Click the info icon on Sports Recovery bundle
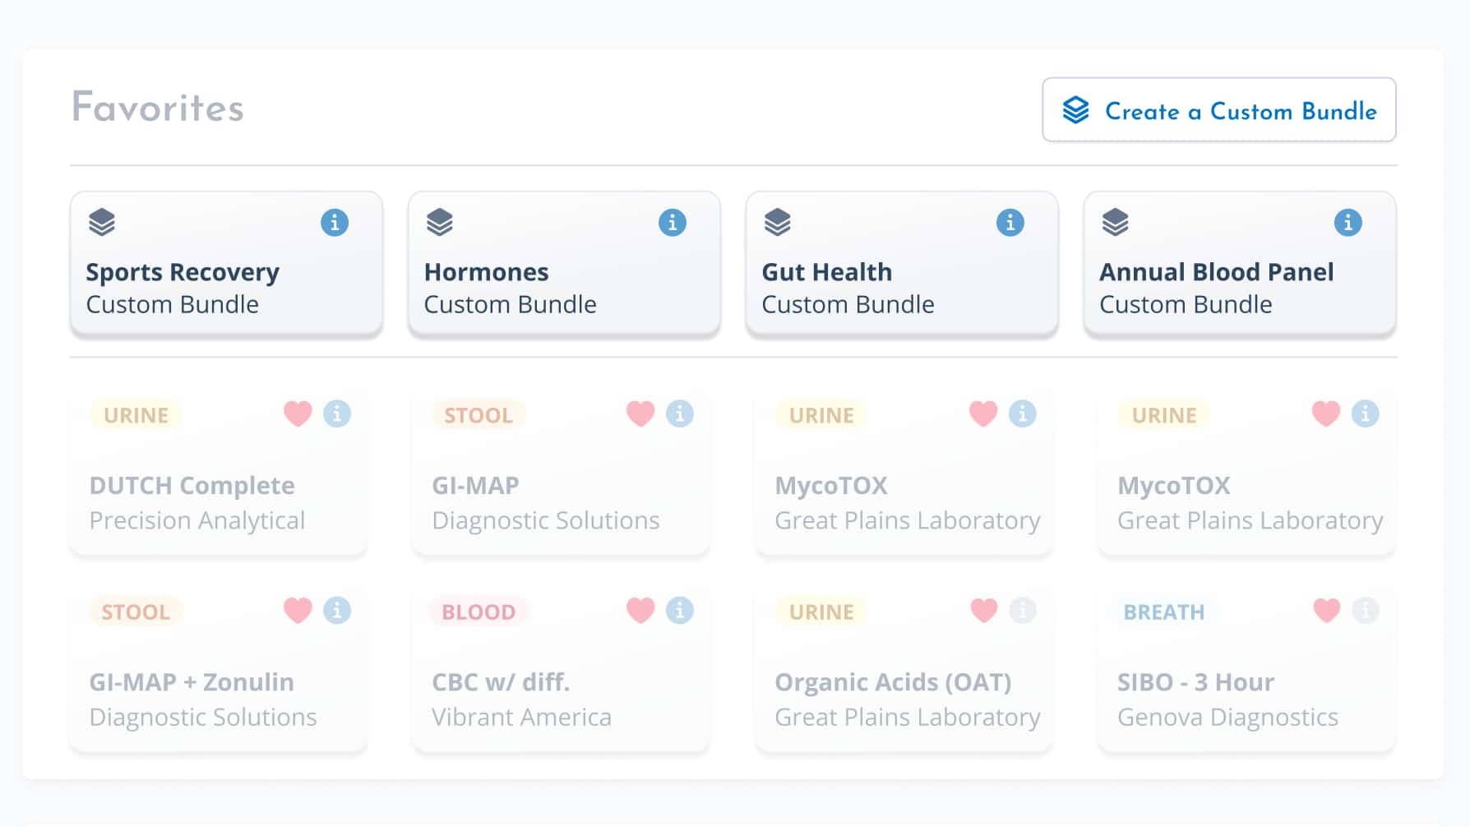Screen dimensions: 1470x827 [x=335, y=222]
